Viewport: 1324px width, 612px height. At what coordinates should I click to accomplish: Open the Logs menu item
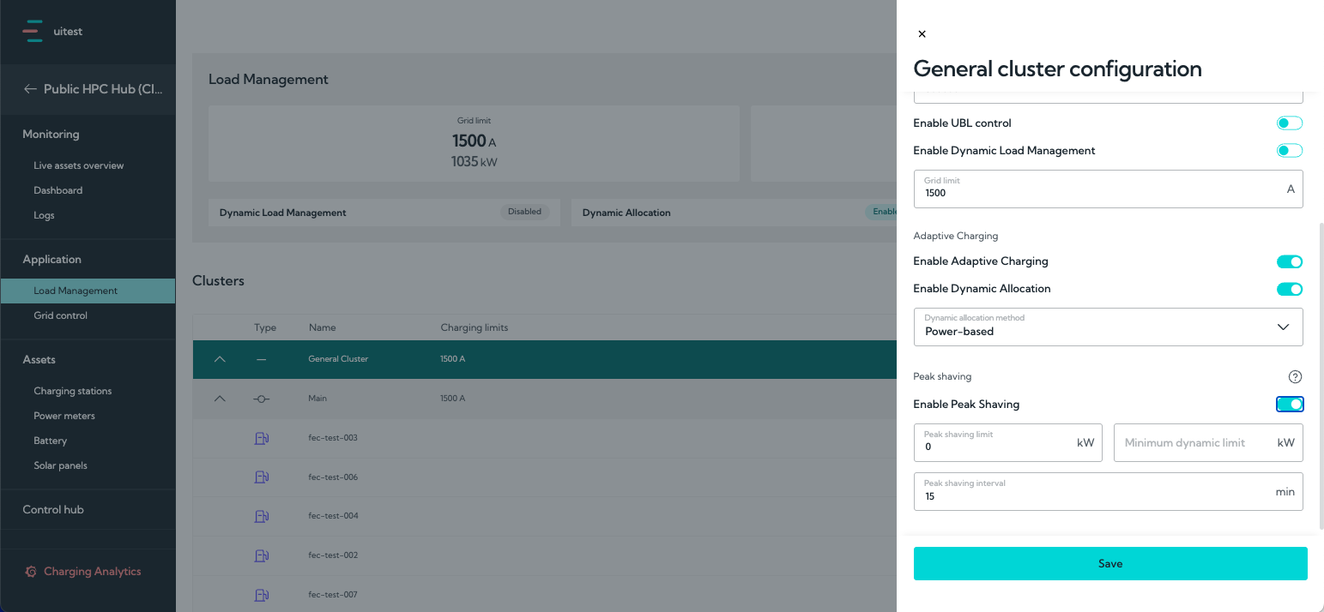tap(44, 215)
